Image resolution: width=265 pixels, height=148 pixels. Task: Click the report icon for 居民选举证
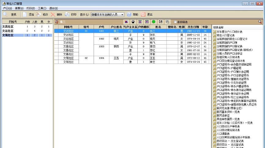pos(215,115)
